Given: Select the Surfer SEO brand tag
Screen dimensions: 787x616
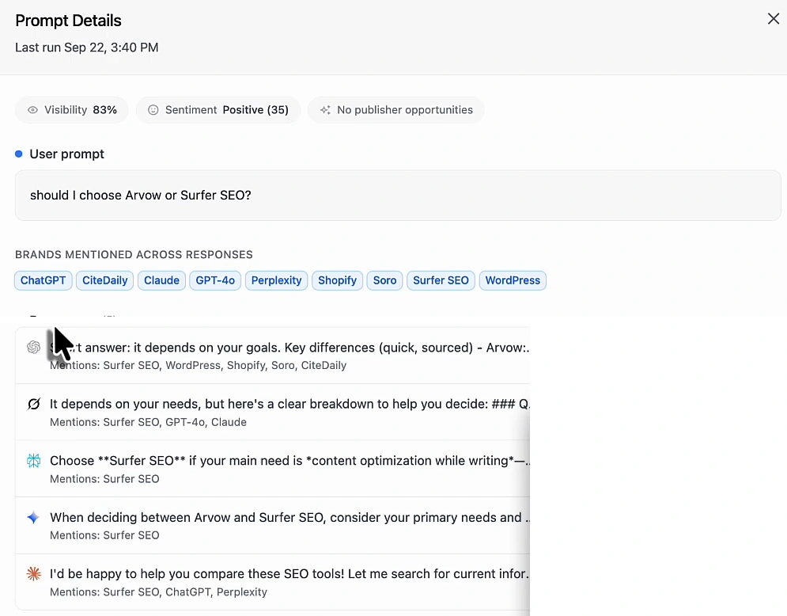Looking at the screenshot, I should pyautogui.click(x=441, y=280).
